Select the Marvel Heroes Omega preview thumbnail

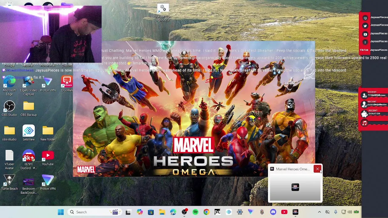(295, 187)
